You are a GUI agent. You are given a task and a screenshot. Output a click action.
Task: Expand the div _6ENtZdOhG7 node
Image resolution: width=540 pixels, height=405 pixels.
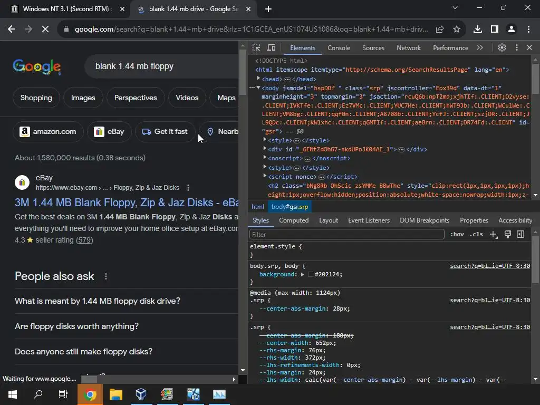pyautogui.click(x=265, y=148)
